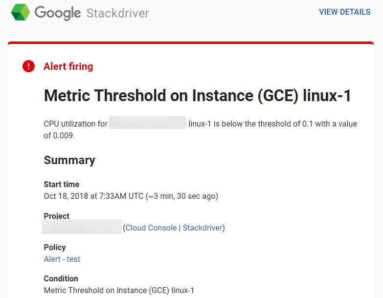Open the Alert - test policy link
The height and width of the screenshot is (298, 383).
pyautogui.click(x=62, y=259)
